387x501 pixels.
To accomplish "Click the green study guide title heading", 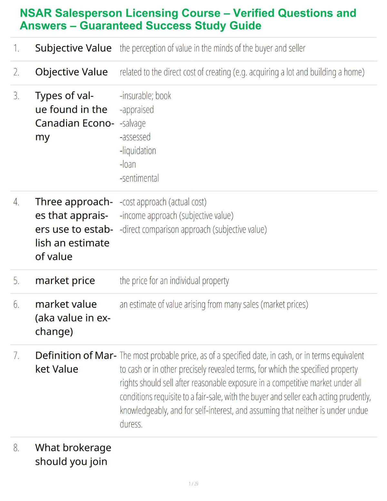I will click(188, 19).
